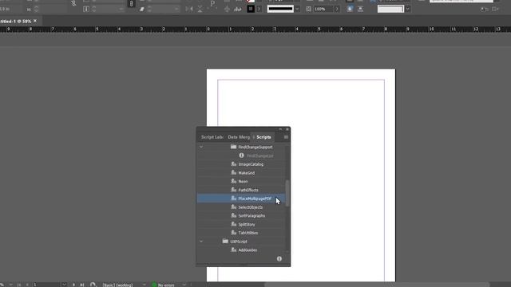Screen dimensions: 511x287
Task: Select the TabUtilities script
Action: pos(240,233)
